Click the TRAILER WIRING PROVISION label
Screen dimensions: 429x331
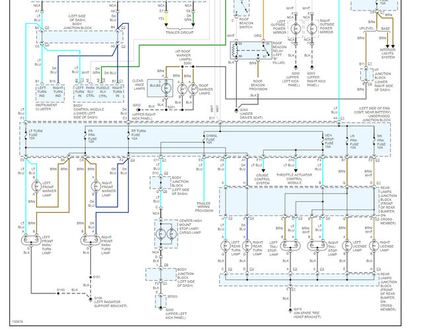click(x=204, y=207)
